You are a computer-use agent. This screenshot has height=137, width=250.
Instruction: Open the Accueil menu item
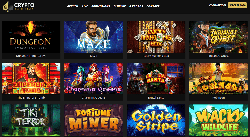click(x=73, y=6)
